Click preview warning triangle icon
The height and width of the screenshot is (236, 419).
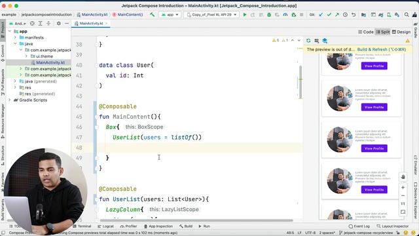point(407,41)
